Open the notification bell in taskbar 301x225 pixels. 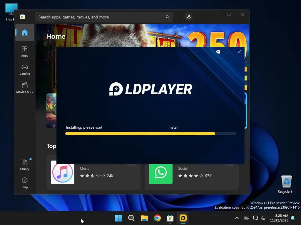pyautogui.click(x=293, y=218)
